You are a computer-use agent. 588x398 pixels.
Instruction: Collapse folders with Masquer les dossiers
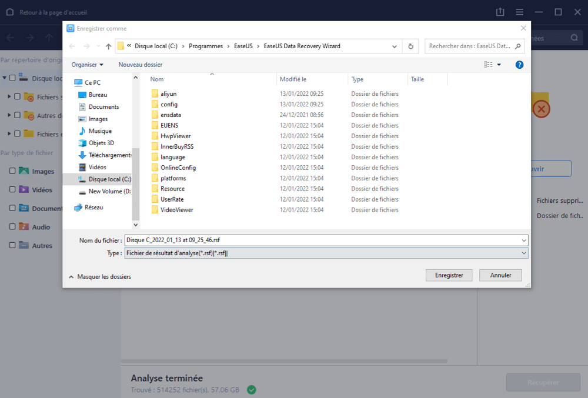[100, 276]
